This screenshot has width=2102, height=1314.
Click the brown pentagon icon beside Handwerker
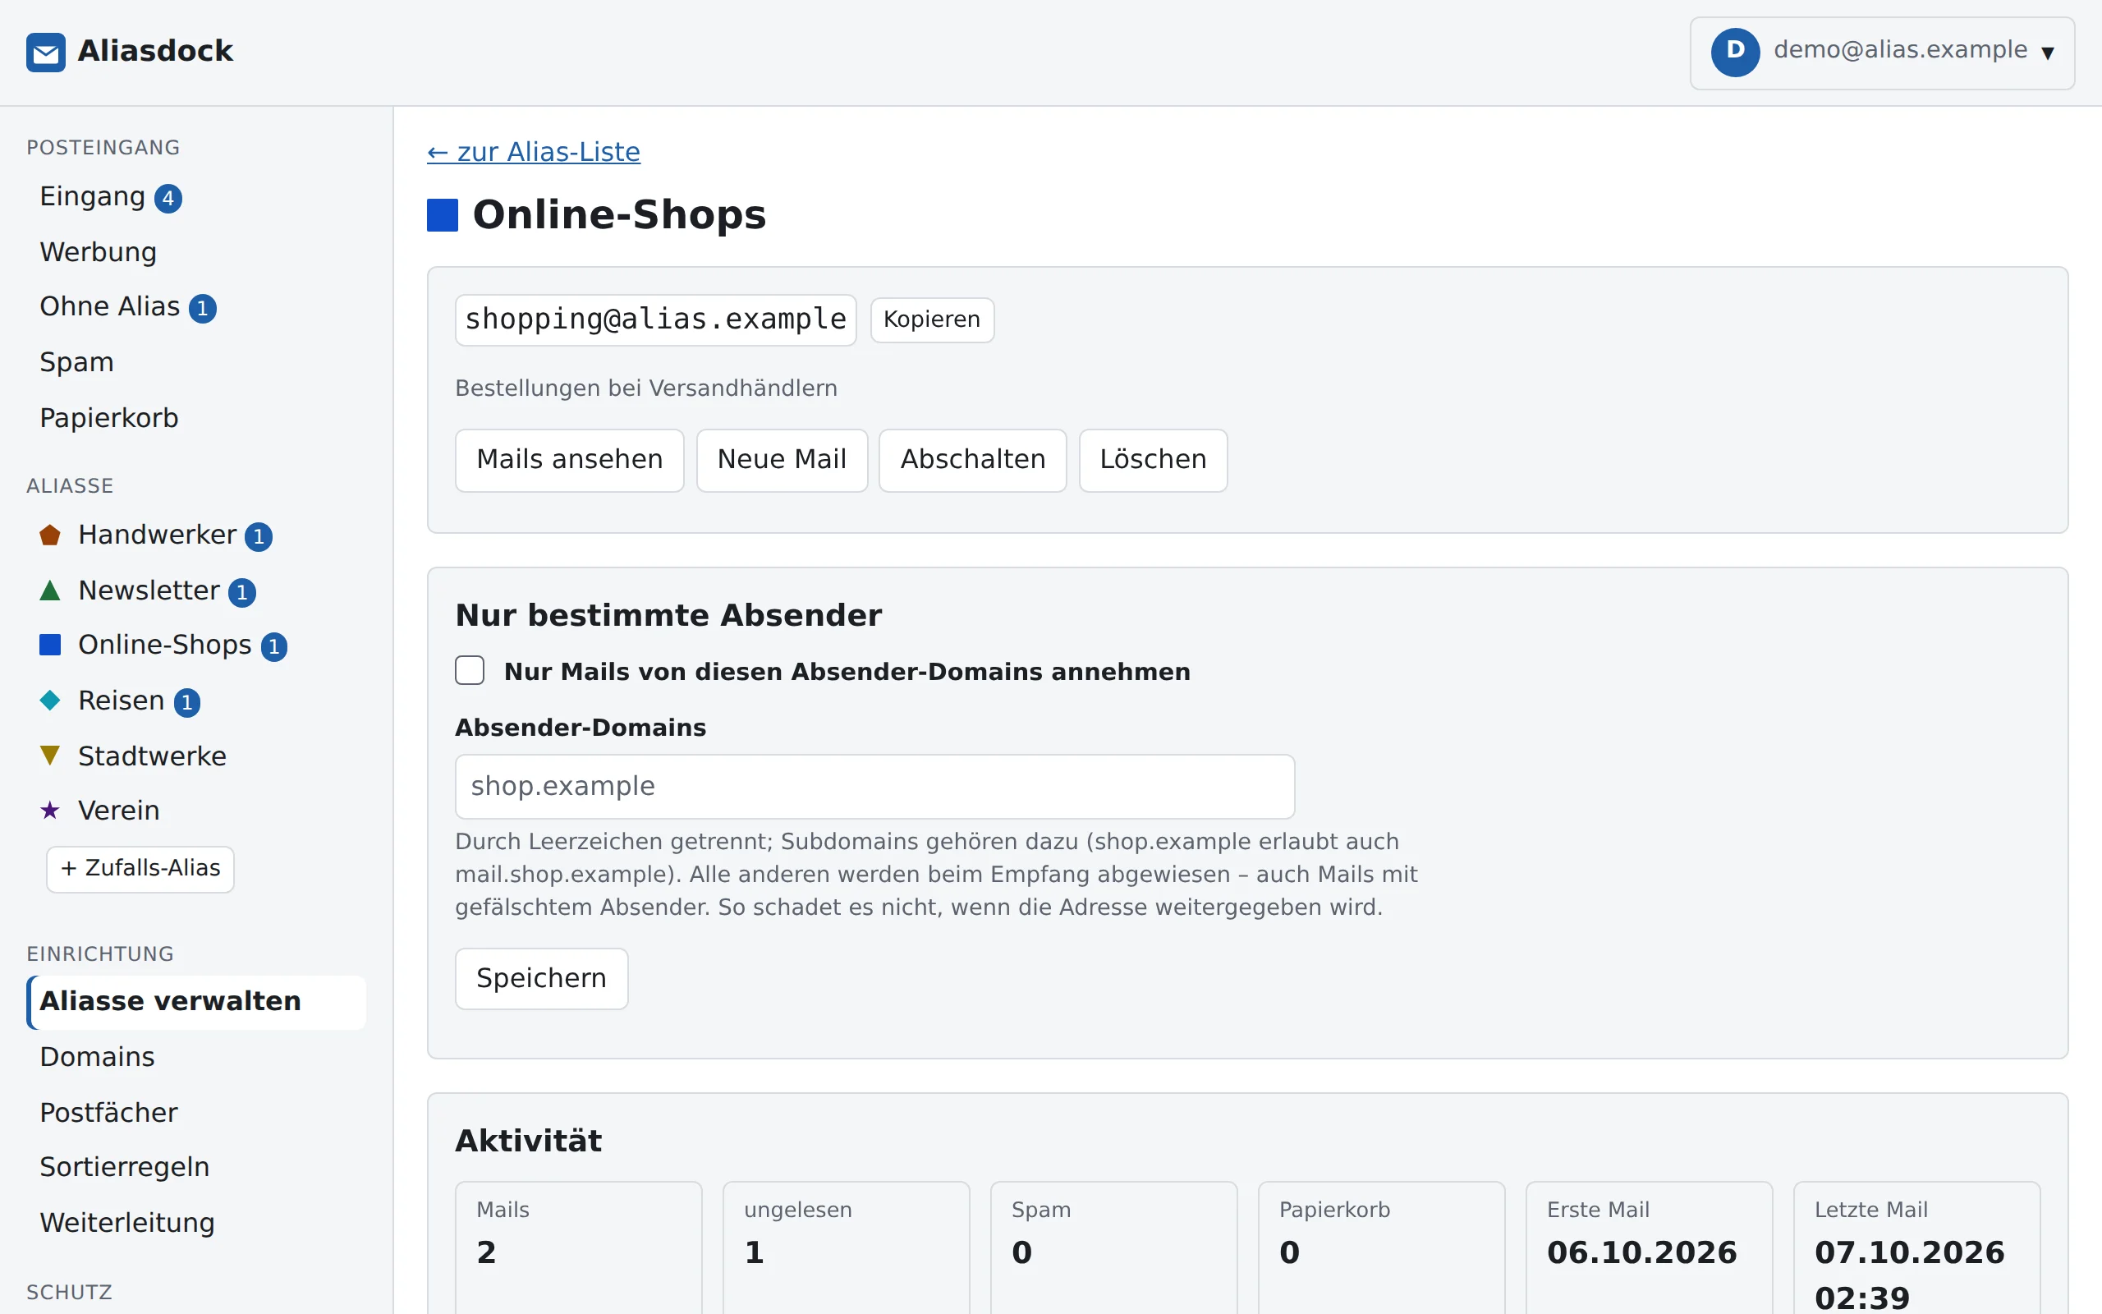[50, 535]
